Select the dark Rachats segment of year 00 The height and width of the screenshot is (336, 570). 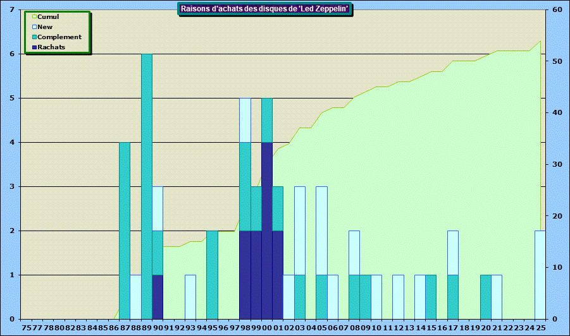(267, 231)
